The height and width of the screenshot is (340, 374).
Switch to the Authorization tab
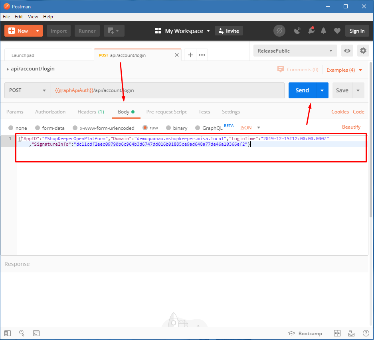coord(50,112)
